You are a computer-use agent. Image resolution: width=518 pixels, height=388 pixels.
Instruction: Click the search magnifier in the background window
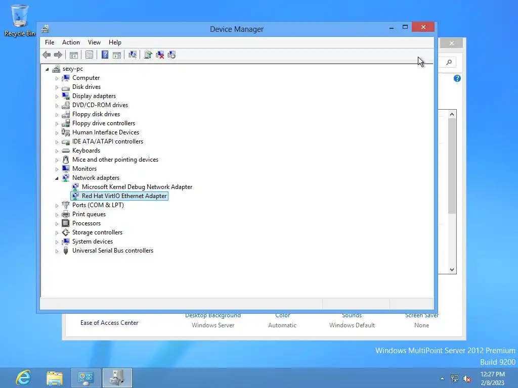pyautogui.click(x=449, y=62)
